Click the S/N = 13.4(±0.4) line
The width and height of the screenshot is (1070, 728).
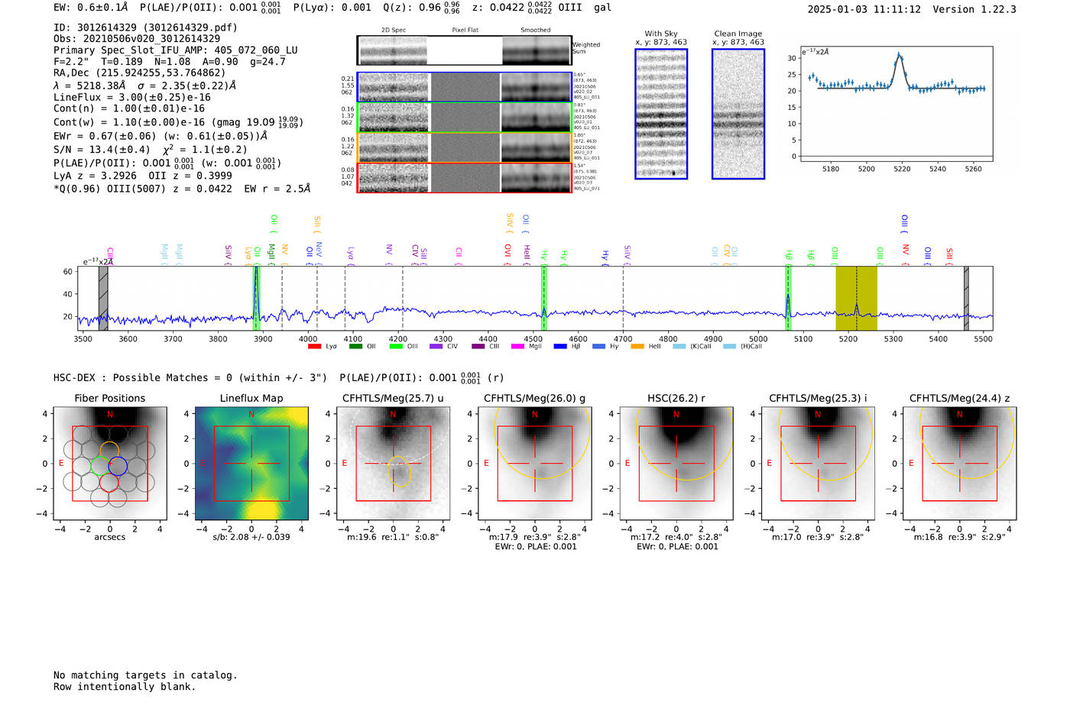click(151, 150)
